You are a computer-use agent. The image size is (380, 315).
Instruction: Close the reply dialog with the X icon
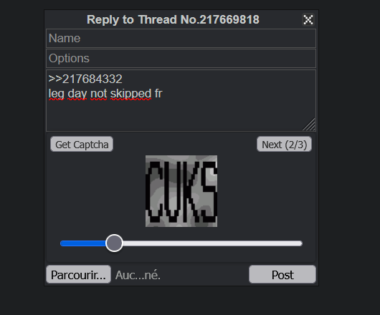click(308, 19)
